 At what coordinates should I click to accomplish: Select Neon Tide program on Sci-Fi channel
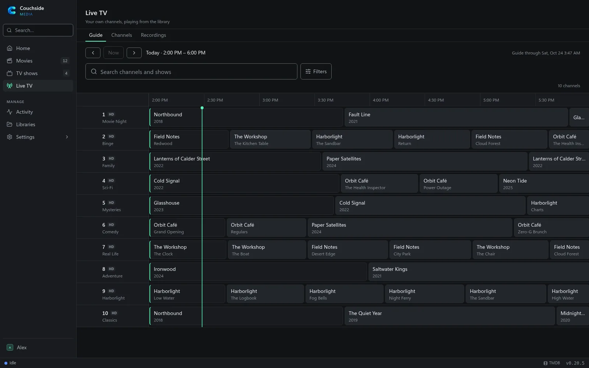coord(544,184)
